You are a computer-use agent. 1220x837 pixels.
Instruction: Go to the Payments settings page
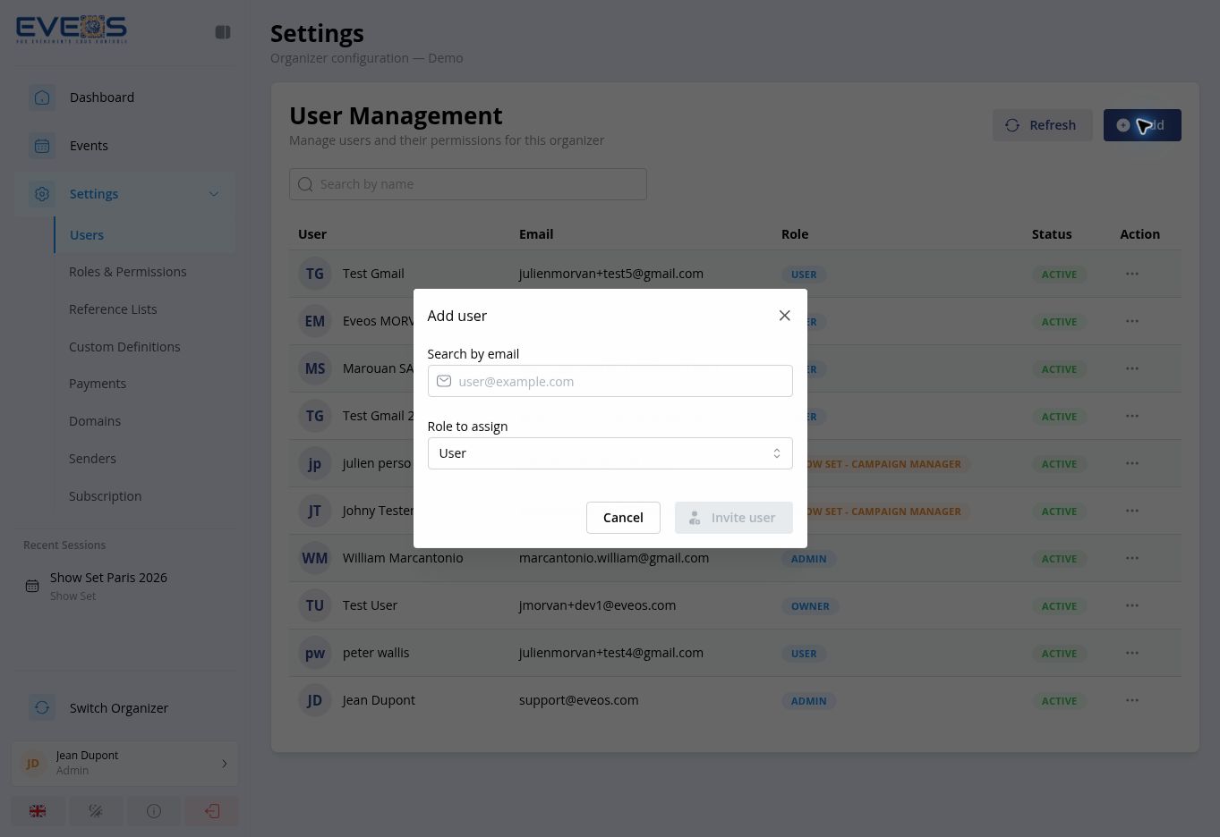[98, 384]
